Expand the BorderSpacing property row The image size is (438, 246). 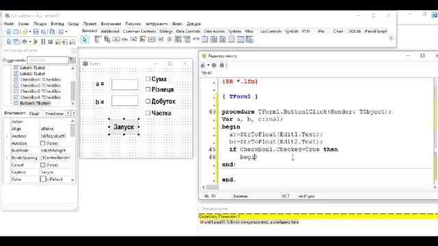pos(7,158)
